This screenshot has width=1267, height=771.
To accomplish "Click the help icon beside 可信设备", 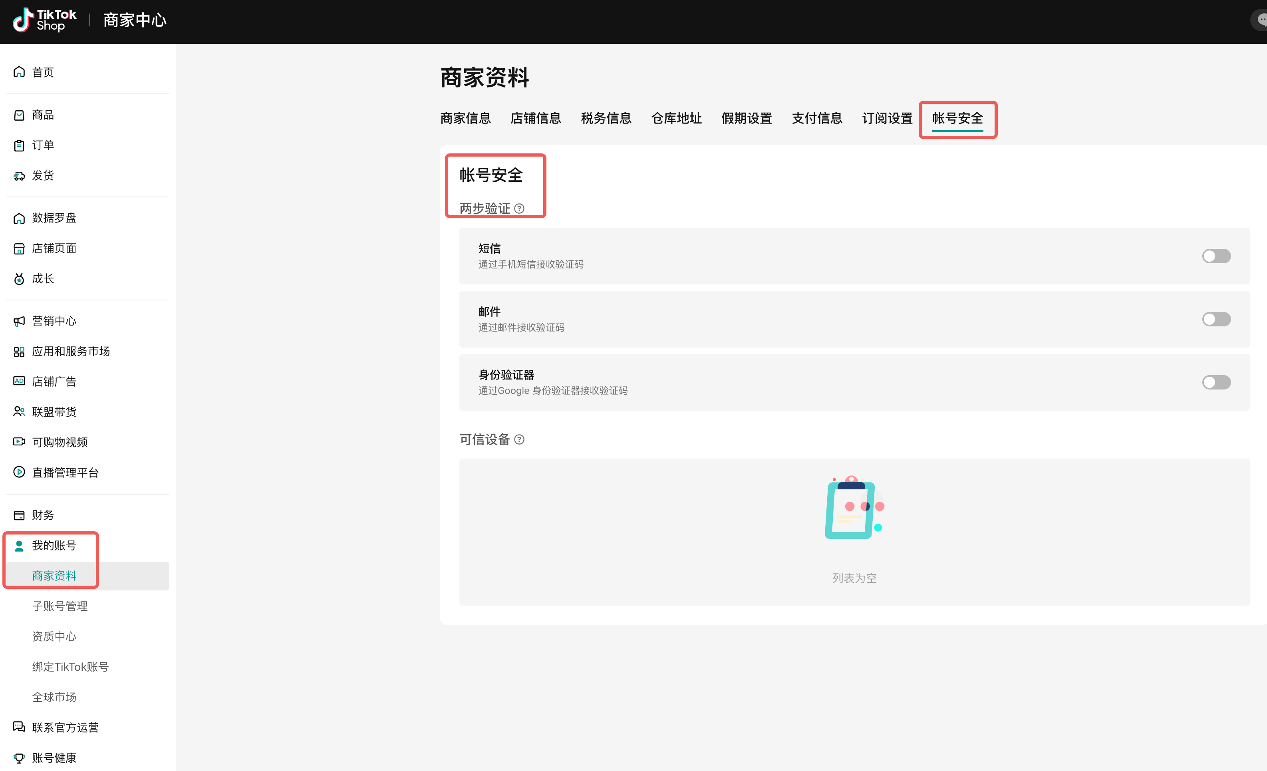I will tap(519, 439).
